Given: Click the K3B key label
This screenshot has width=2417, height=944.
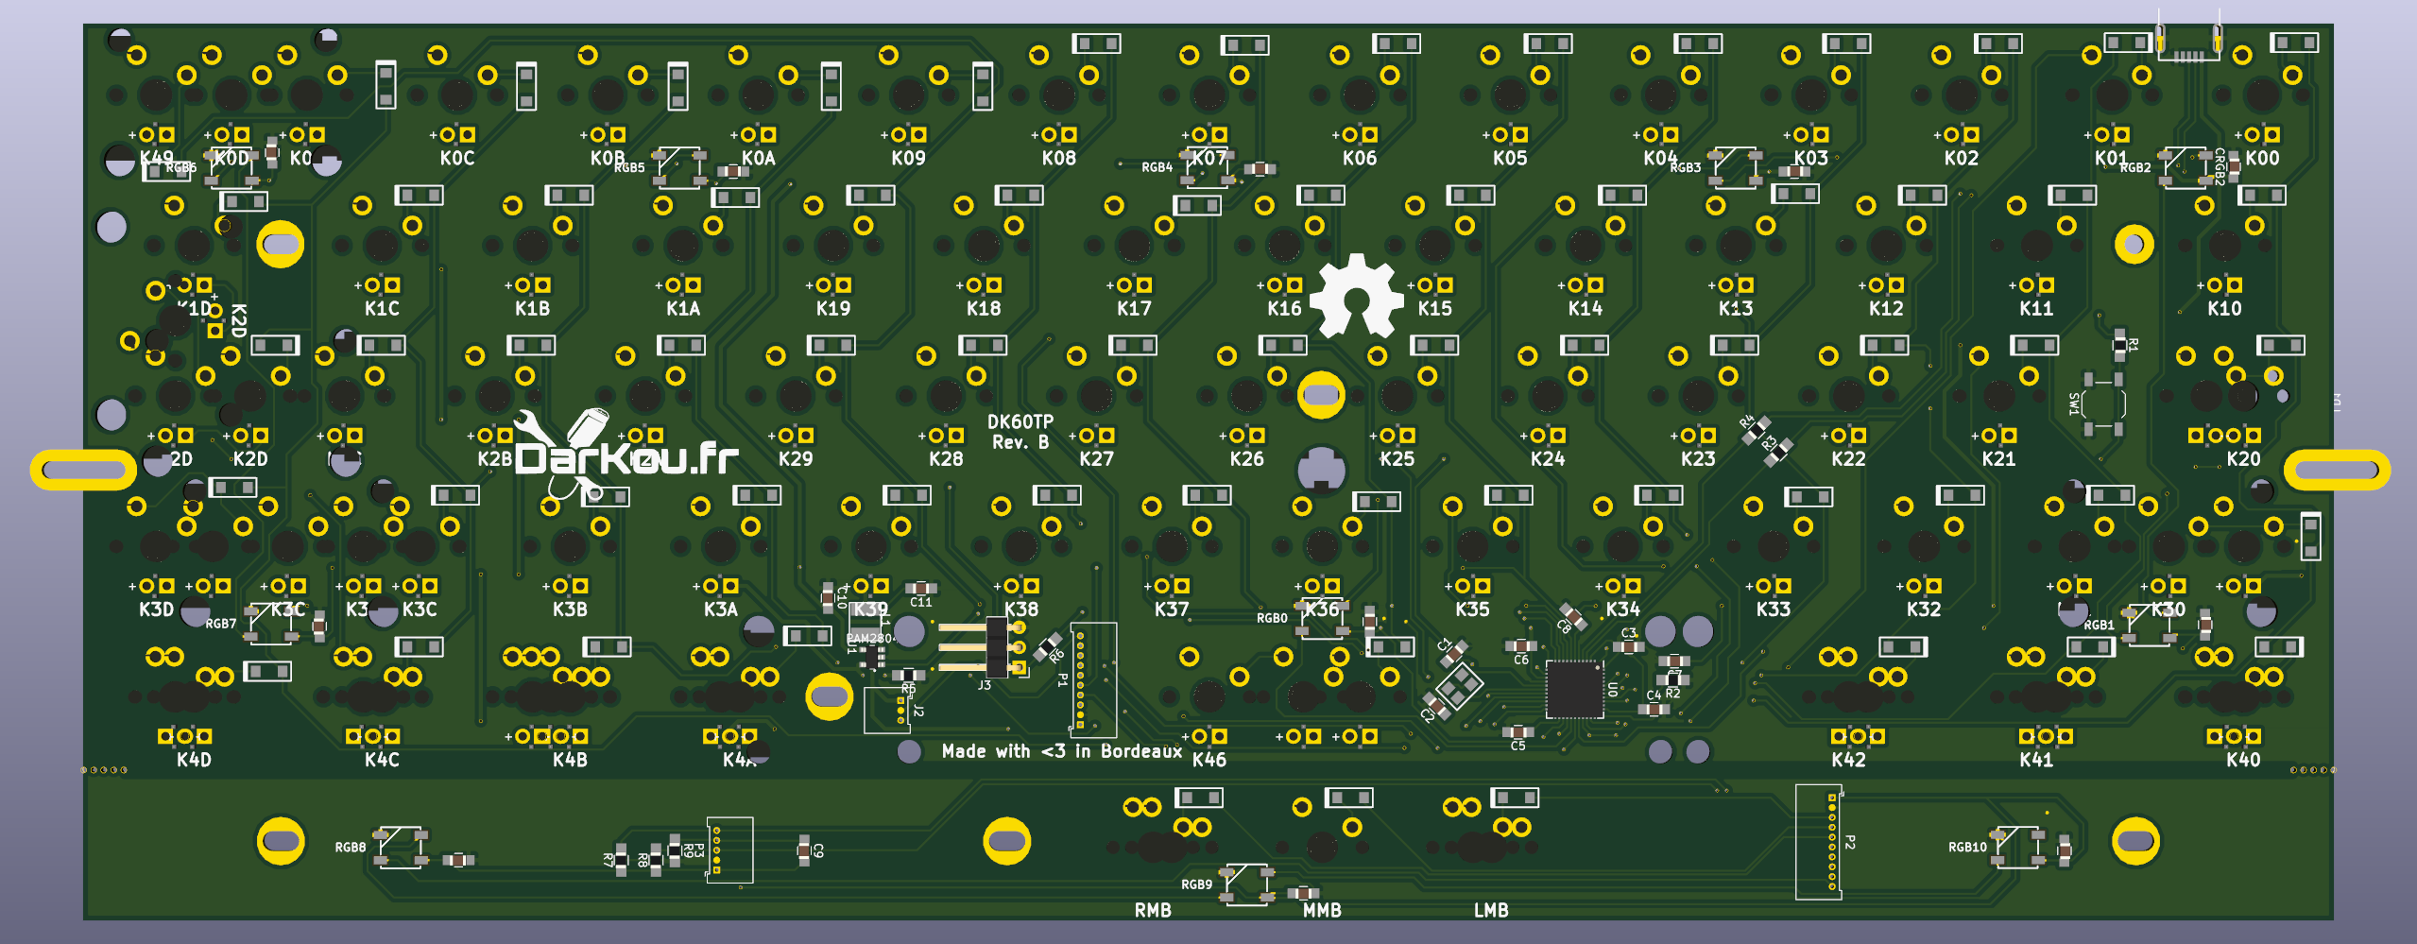Looking at the screenshot, I should [570, 609].
